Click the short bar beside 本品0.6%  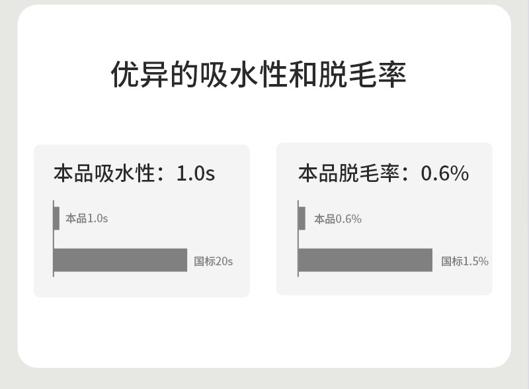[302, 218]
